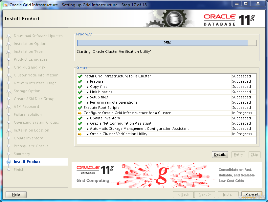This screenshot has width=268, height=202.
Task: Click green check beside Perform remote operations
Action: tap(80, 103)
